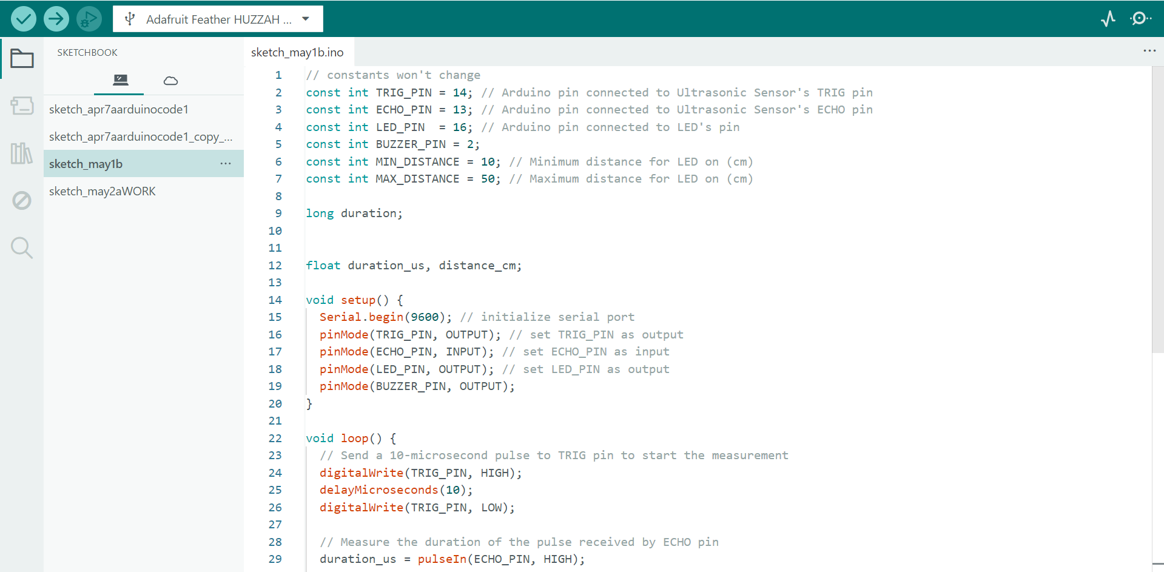Open sketch_may2aWORK from the sketchbook
1164x572 pixels.
tap(103, 191)
